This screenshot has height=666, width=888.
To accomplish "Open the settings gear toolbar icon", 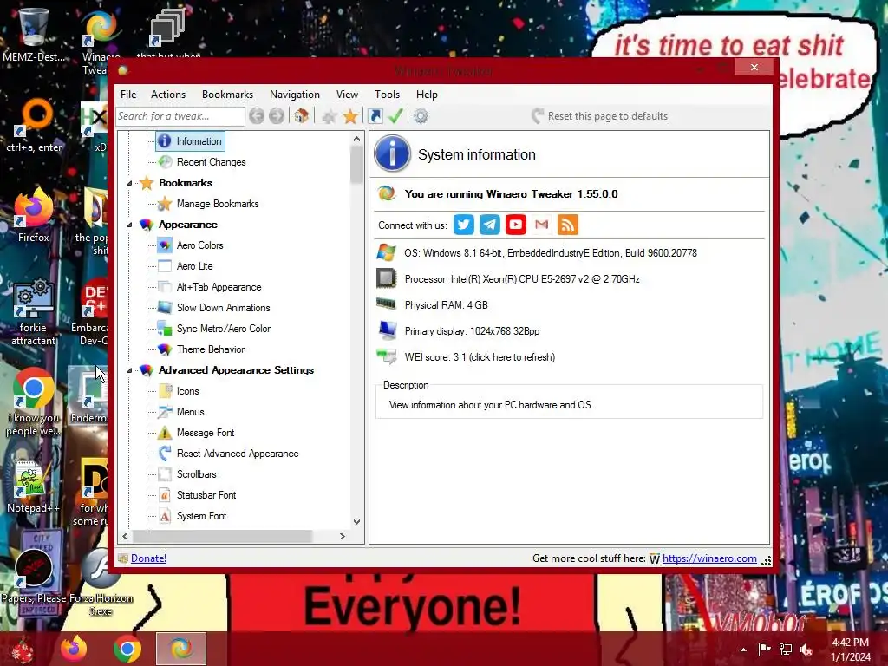I will [421, 116].
